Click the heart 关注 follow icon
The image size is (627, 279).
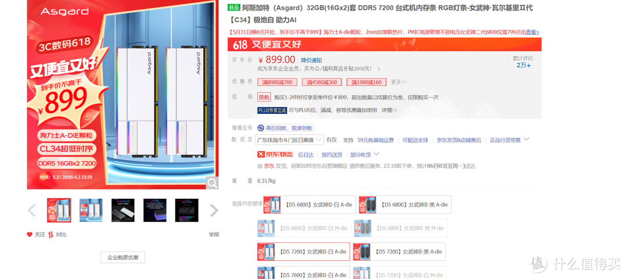(30, 235)
